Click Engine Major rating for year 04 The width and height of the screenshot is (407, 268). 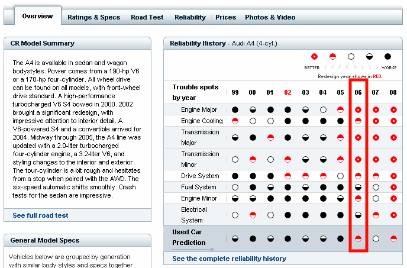pyautogui.click(x=323, y=110)
